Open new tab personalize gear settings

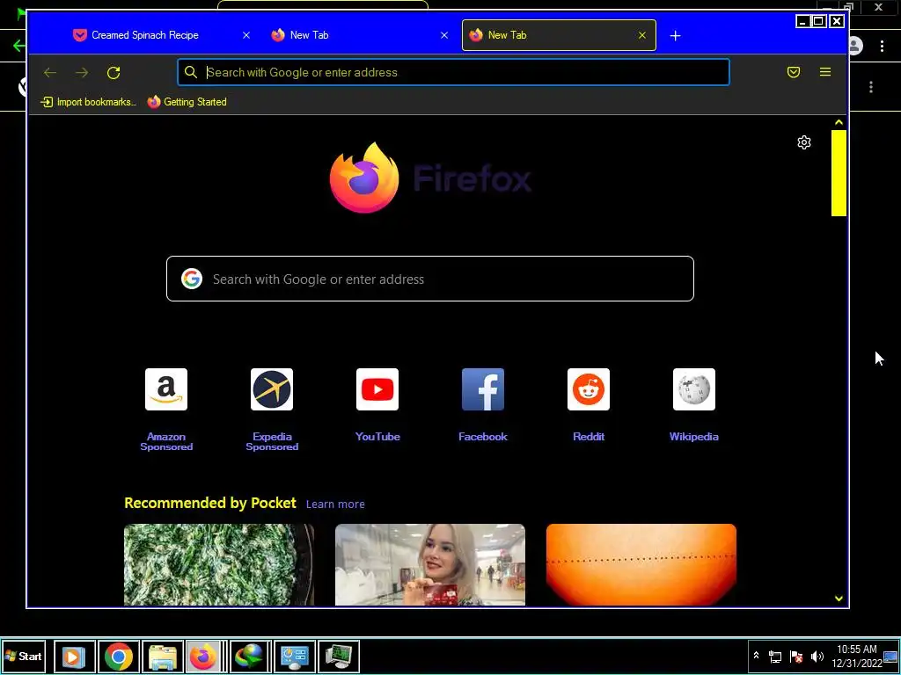tap(804, 142)
